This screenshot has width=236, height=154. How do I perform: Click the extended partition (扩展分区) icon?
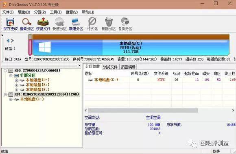tap(16, 76)
